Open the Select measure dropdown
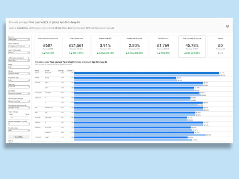 tap(19, 46)
